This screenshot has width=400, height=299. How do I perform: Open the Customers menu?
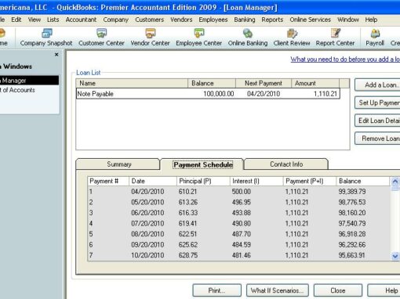coord(150,20)
